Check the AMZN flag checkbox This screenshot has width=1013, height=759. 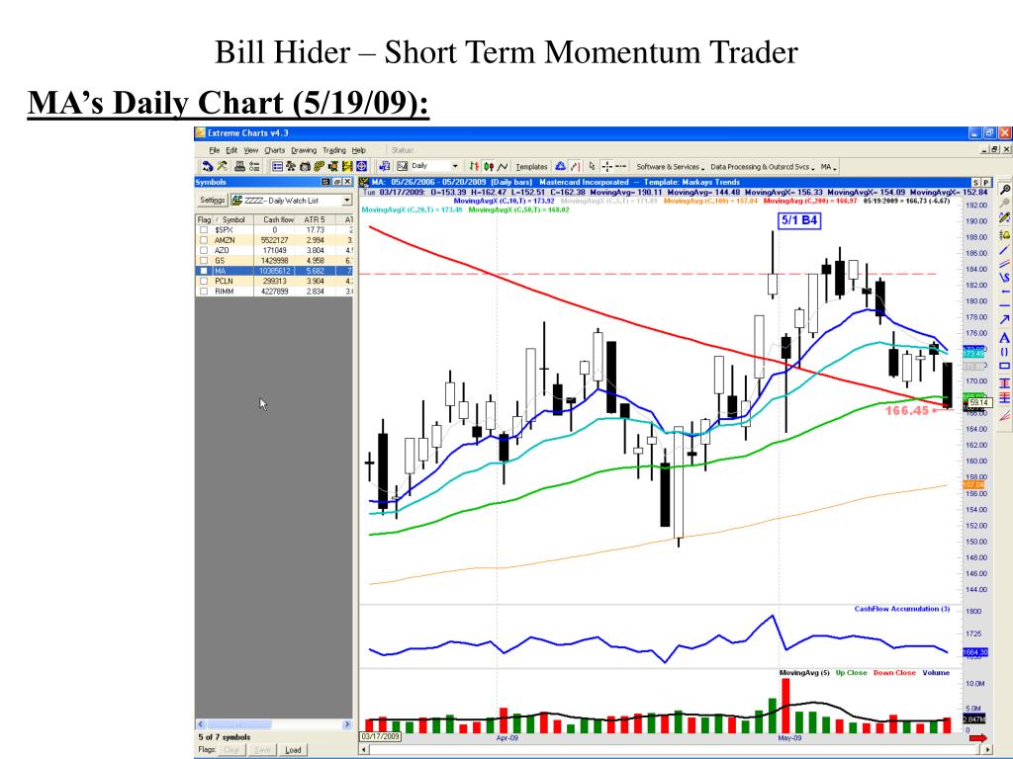pyautogui.click(x=204, y=240)
